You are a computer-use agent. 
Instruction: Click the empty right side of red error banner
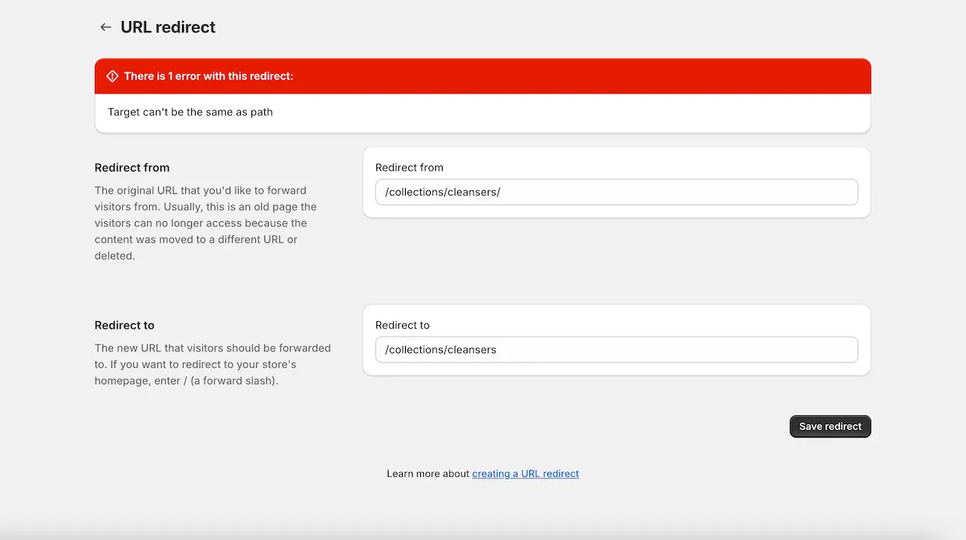pos(602,76)
